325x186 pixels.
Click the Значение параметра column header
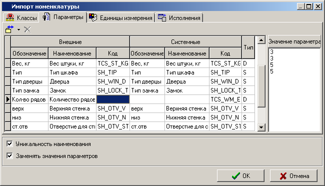pyautogui.click(x=294, y=41)
